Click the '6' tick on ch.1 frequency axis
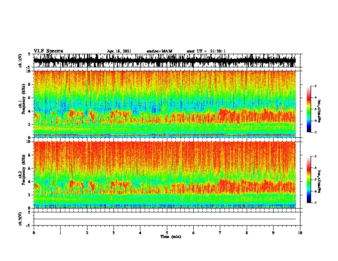The height and width of the screenshot is (261, 338). [x=30, y=98]
